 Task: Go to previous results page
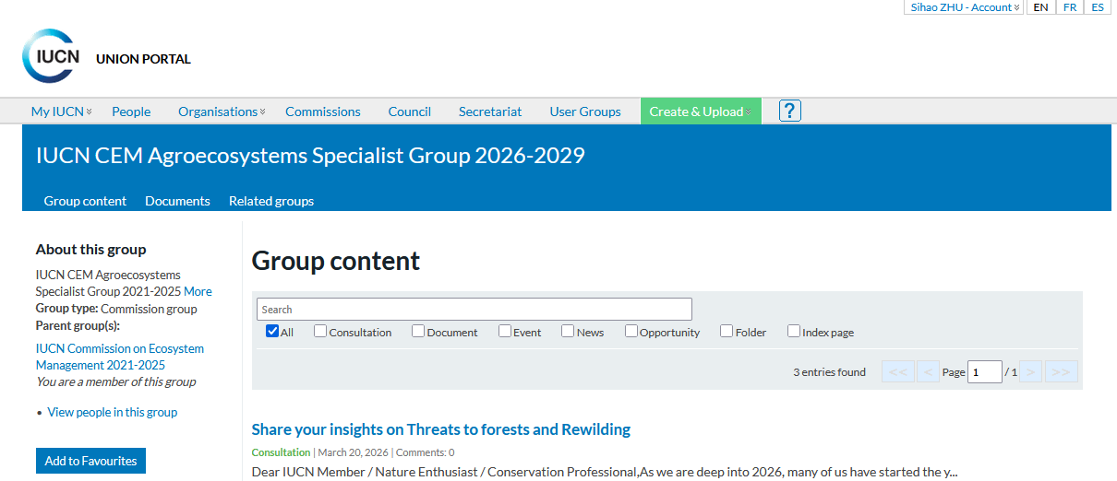[929, 372]
